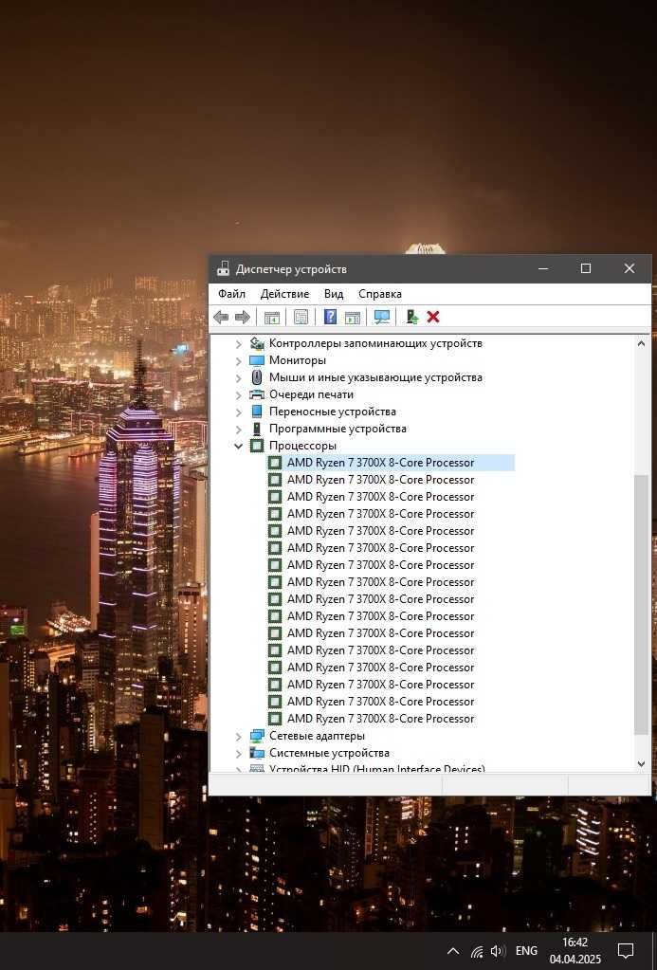The image size is (657, 970).
Task: Open Help via the blue question-mark icon
Action: pos(330,318)
